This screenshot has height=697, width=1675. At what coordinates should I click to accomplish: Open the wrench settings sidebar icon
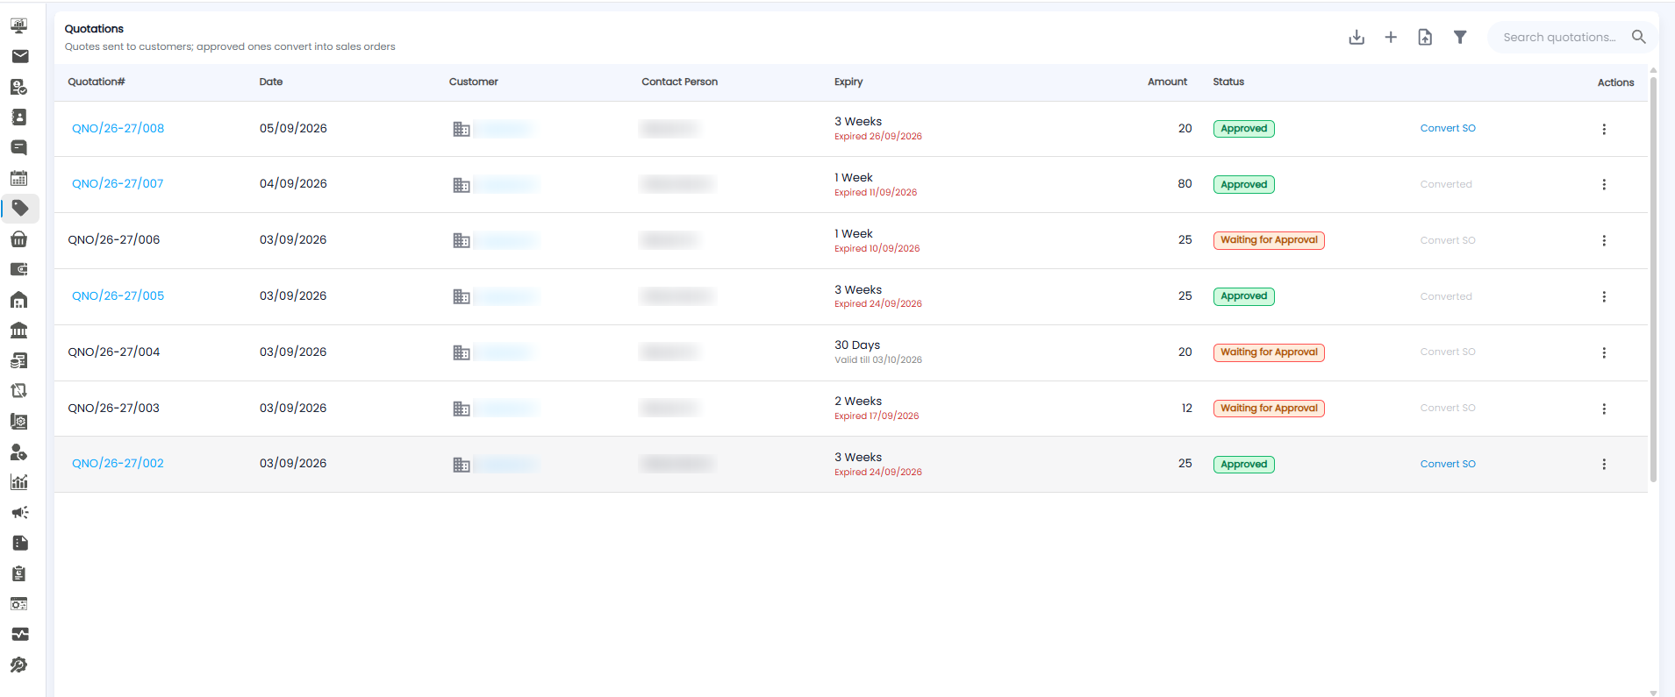click(19, 665)
